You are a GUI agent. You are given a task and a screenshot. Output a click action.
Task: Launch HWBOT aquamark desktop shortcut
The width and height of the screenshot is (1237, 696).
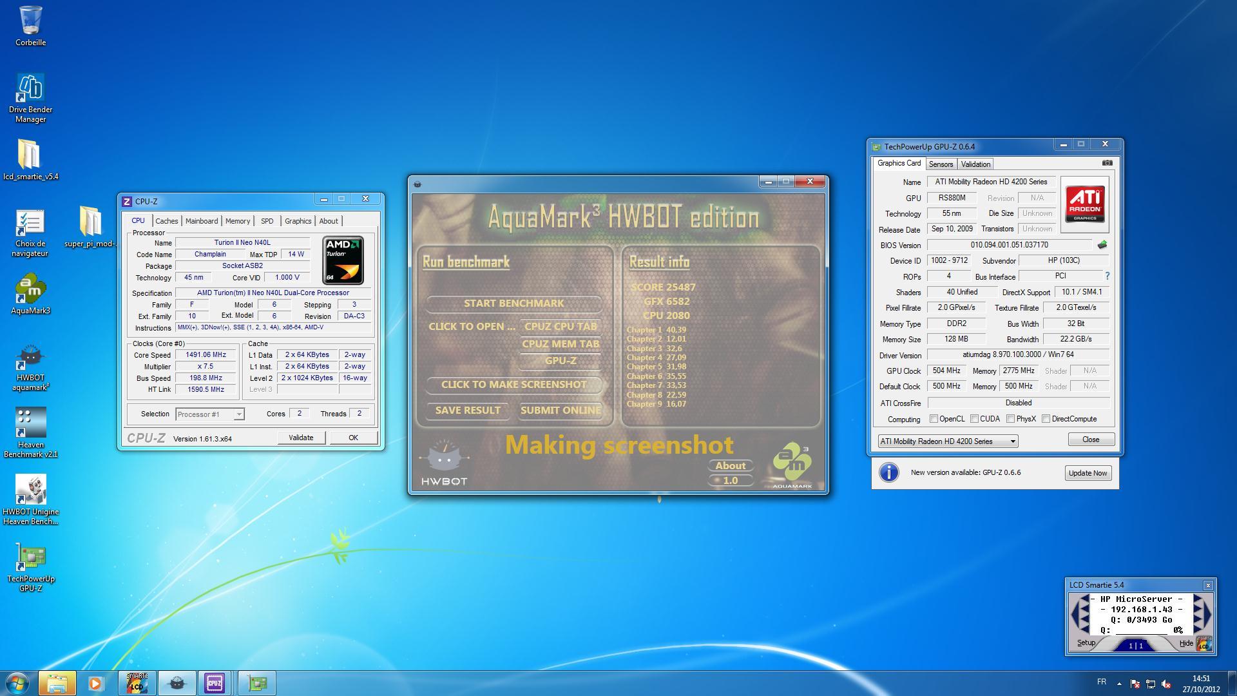pos(30,366)
